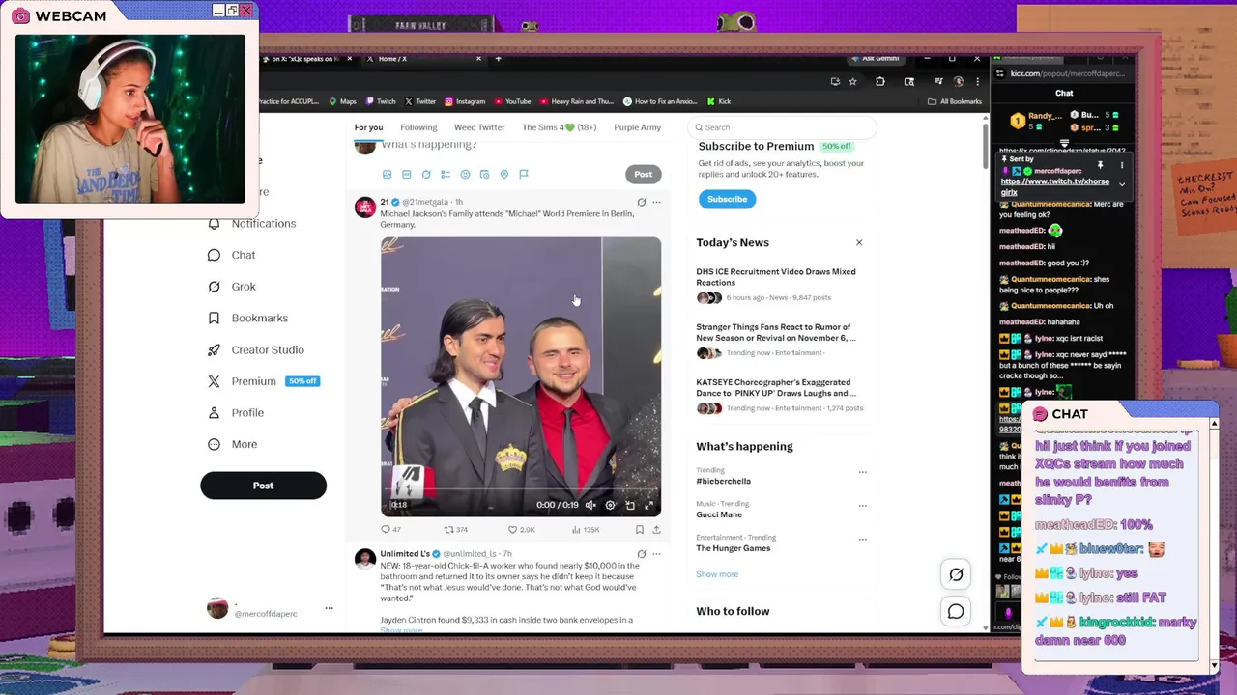The width and height of the screenshot is (1237, 695).
Task: Schedule the post with calendar icon
Action: point(484,175)
